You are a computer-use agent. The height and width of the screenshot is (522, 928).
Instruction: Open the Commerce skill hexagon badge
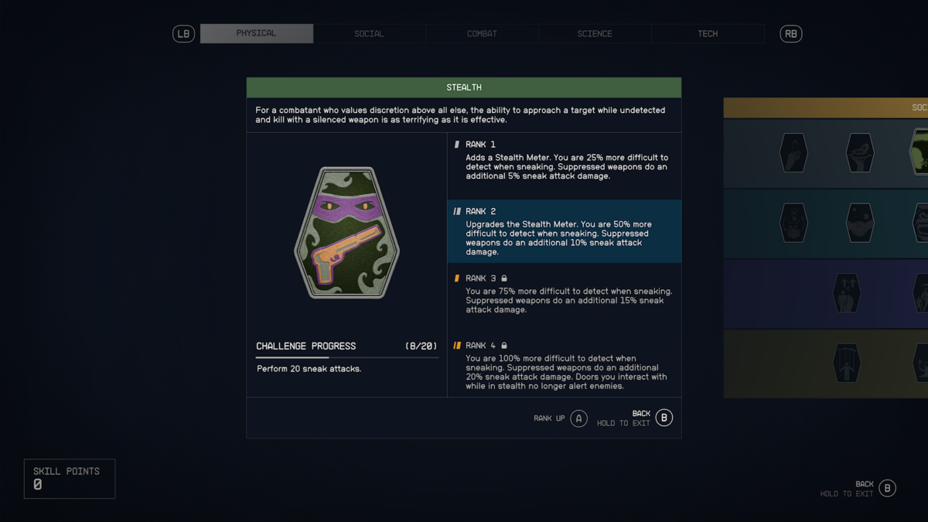tap(793, 152)
